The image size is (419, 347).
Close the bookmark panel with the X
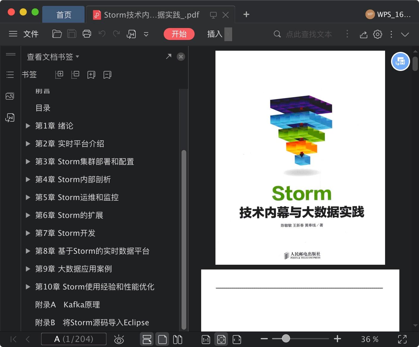[181, 57]
